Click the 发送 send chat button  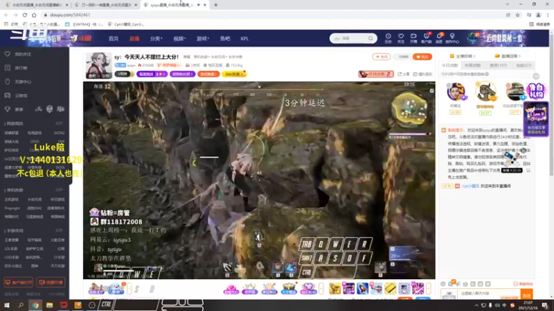pyautogui.click(x=527, y=296)
